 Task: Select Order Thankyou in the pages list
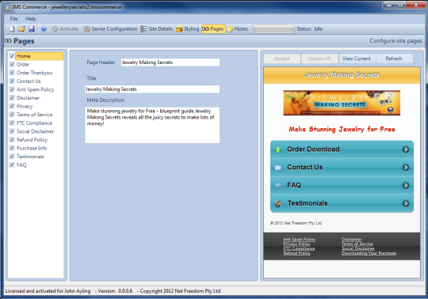[x=34, y=73]
